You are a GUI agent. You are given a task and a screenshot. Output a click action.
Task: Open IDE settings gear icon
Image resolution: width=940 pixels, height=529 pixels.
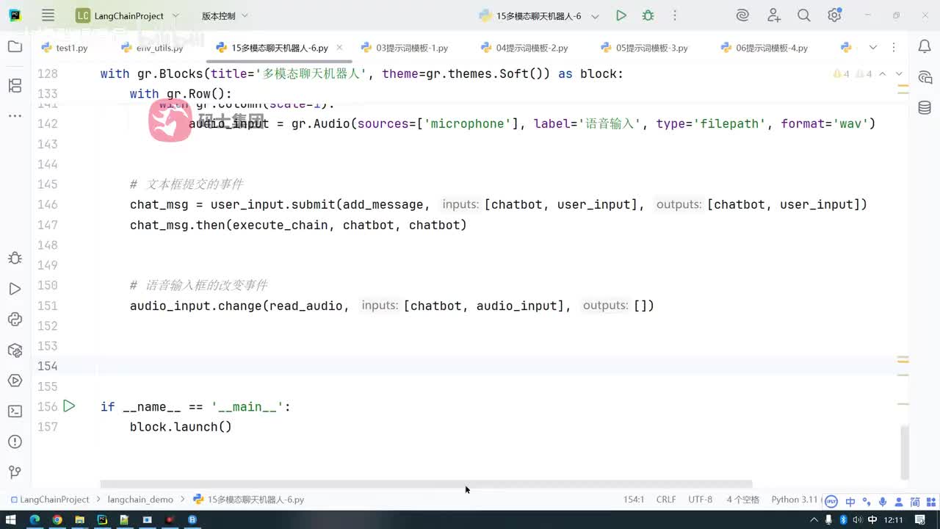pyautogui.click(x=834, y=15)
